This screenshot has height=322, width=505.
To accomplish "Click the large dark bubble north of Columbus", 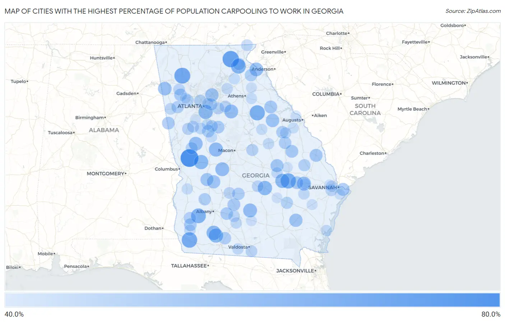I will 189,158.
